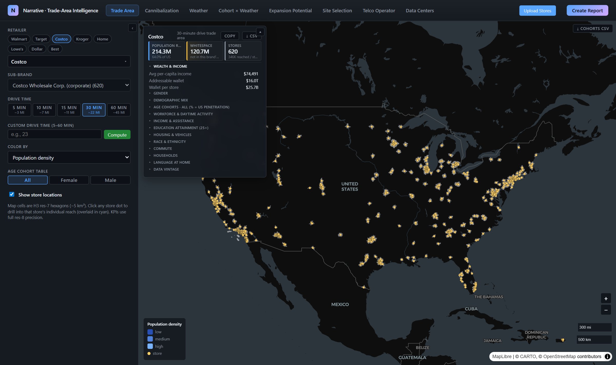Click the yellow store legend dot
This screenshot has width=616, height=365.
[x=149, y=353]
